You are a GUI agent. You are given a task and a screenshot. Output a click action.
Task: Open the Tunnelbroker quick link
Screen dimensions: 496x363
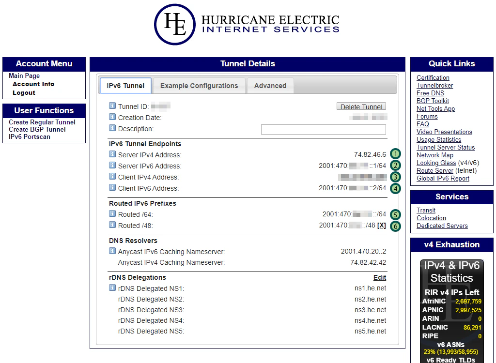pos(434,85)
